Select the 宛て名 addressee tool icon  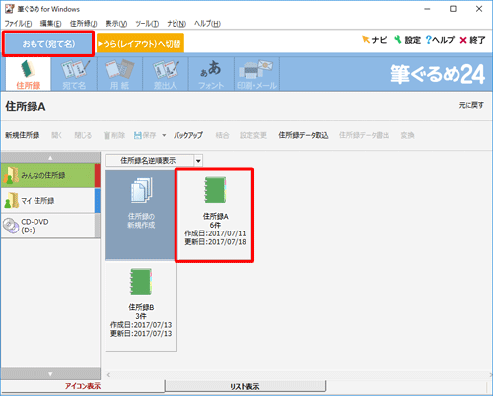pos(74,74)
